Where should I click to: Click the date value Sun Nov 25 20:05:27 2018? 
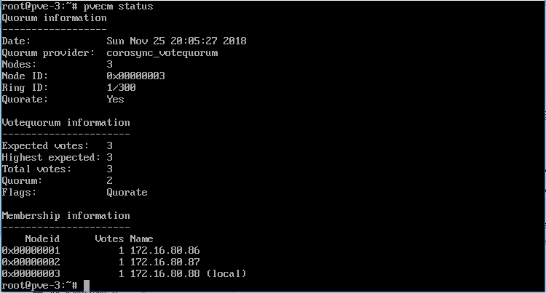[x=177, y=41]
